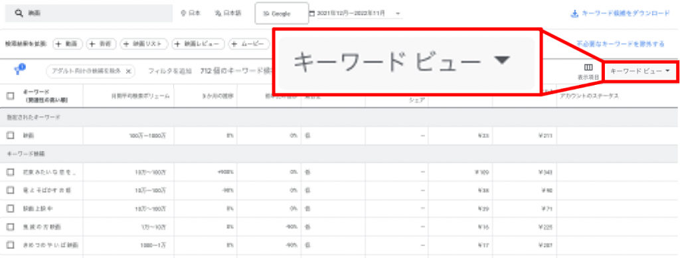Screen dimensions: 680x258
Task: Click the ¥109 bid value cell
Action: click(482, 172)
